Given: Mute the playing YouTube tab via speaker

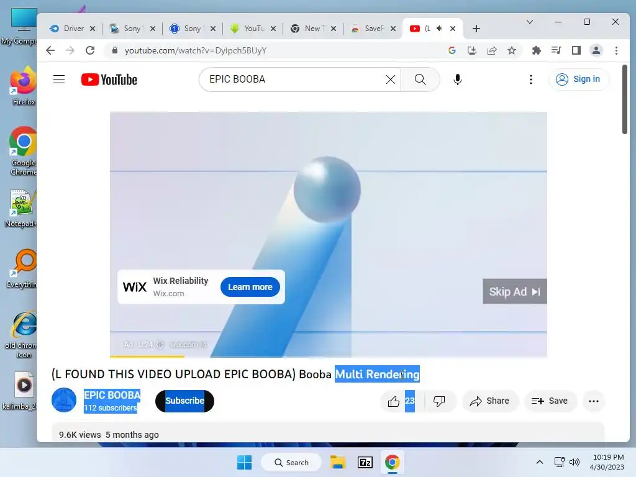Looking at the screenshot, I should point(439,29).
